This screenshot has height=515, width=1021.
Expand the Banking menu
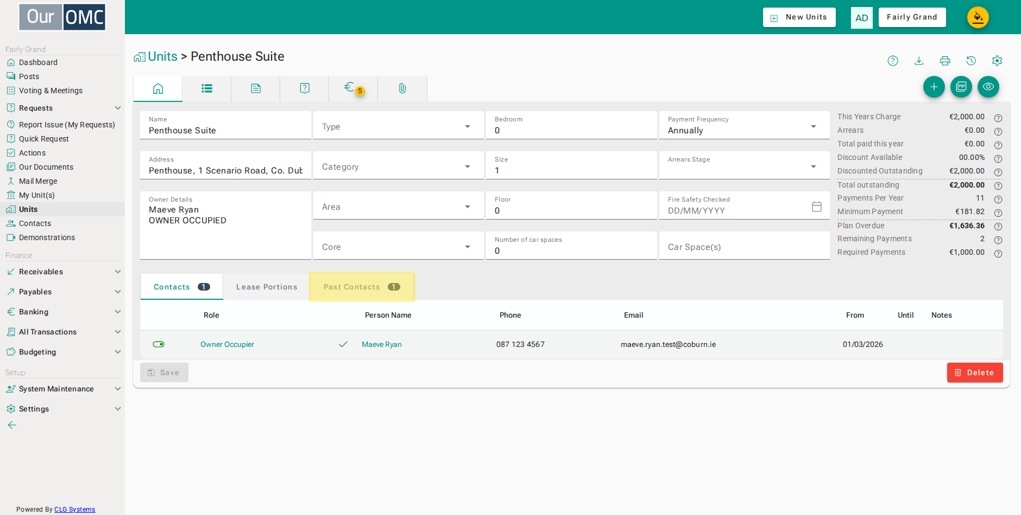62,312
